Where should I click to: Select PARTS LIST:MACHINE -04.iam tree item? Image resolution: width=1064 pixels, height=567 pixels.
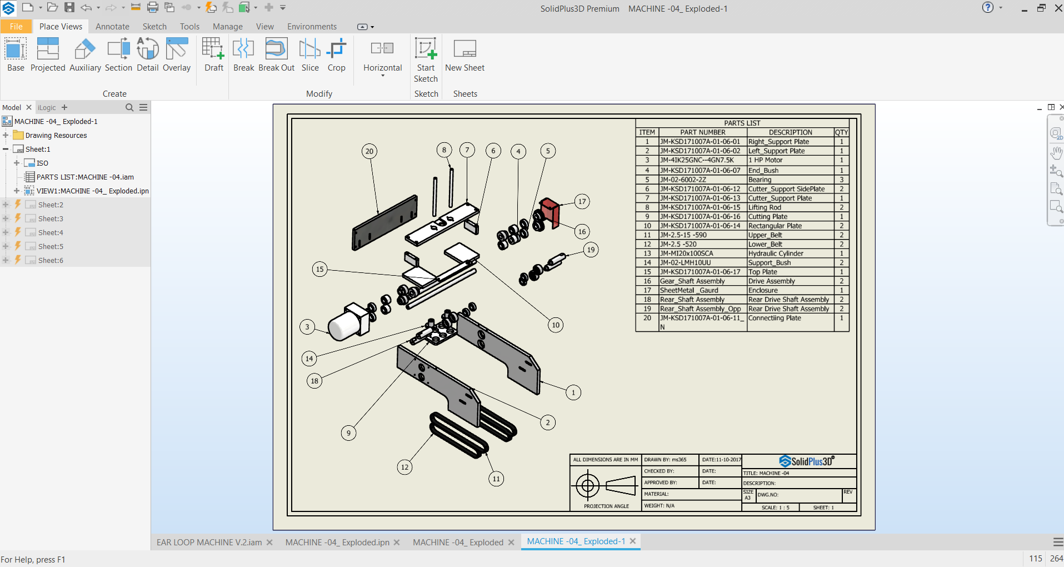click(x=85, y=177)
